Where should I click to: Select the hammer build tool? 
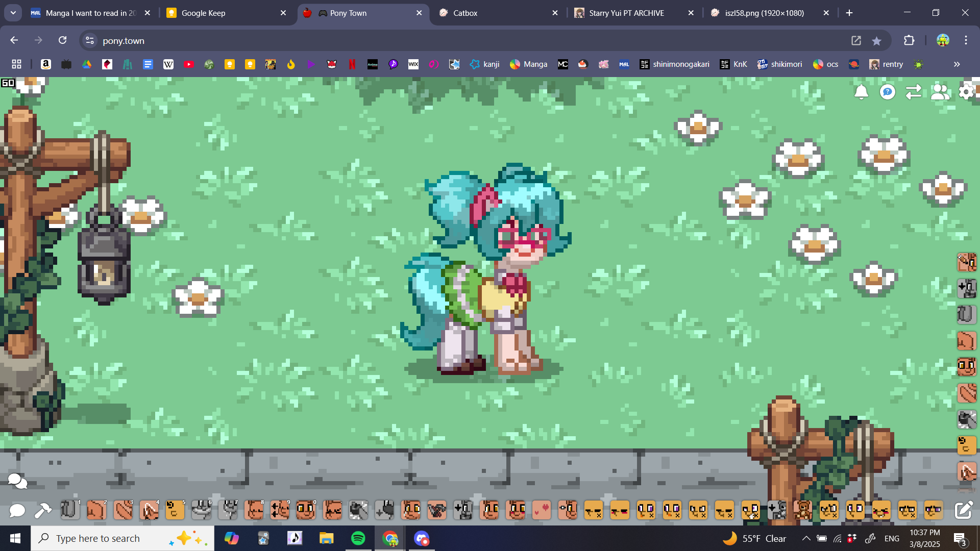tap(43, 510)
